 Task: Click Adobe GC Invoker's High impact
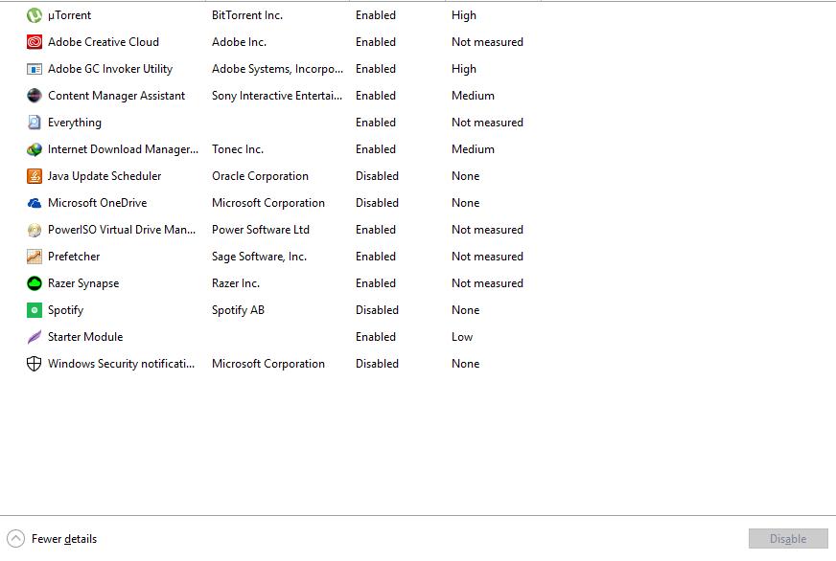(x=464, y=69)
